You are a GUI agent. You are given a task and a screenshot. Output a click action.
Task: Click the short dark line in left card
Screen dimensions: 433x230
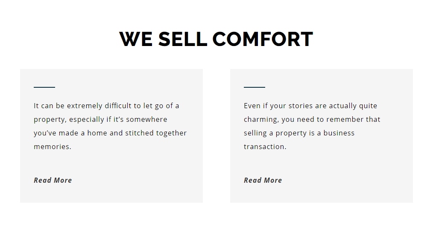pos(44,87)
